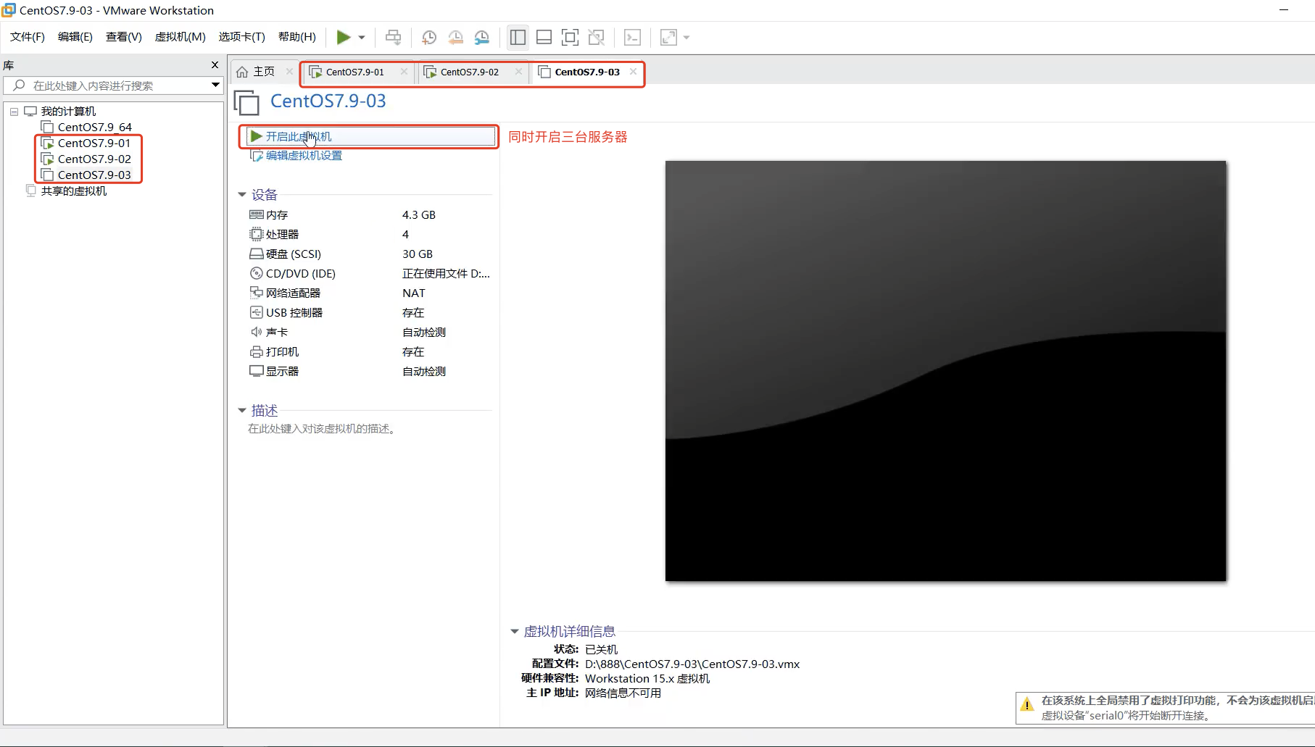This screenshot has width=1315, height=747.
Task: Open the snapshot manager wrench icon
Action: click(x=482, y=37)
